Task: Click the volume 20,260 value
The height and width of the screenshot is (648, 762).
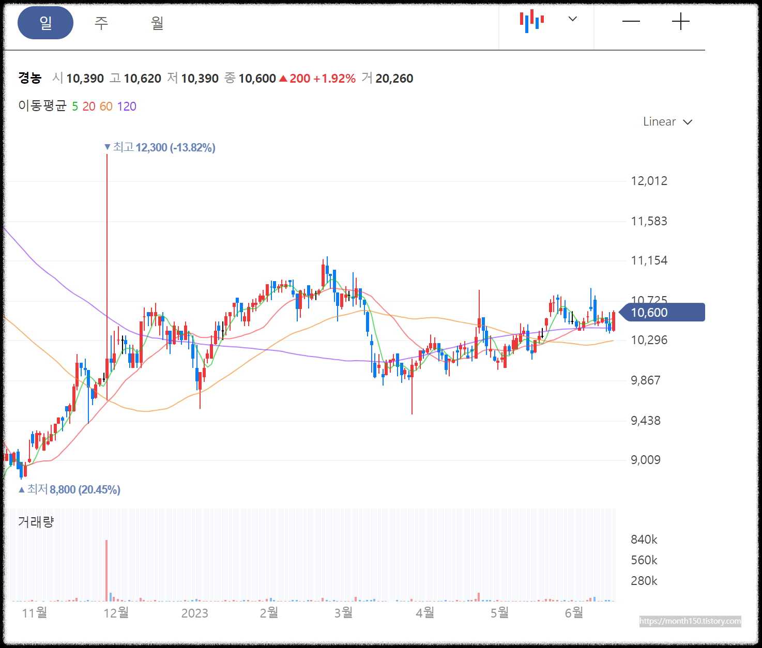Action: point(394,79)
